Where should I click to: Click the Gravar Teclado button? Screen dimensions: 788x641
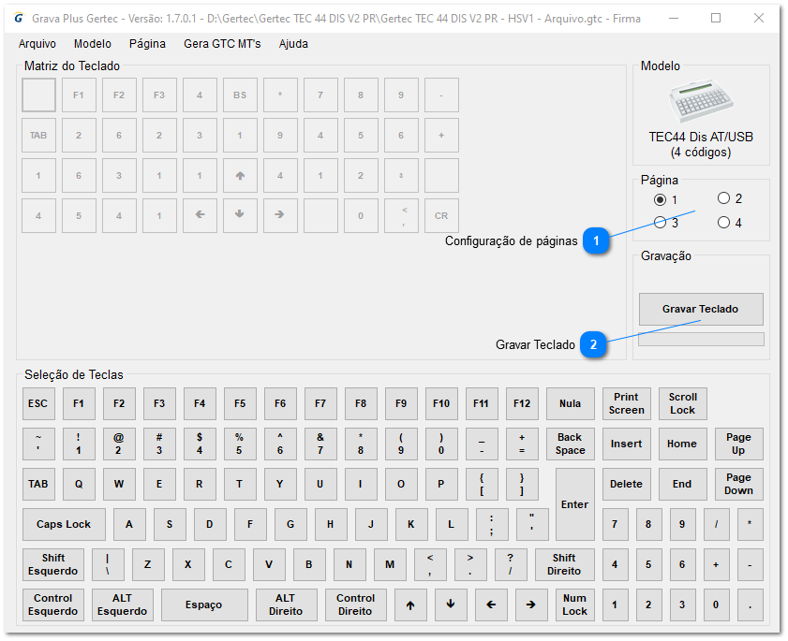pyautogui.click(x=700, y=309)
